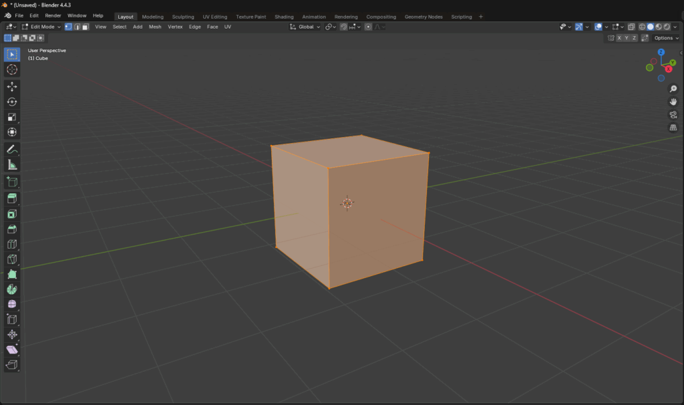The width and height of the screenshot is (684, 405).
Task: Open the Options dropdown
Action: 666,38
